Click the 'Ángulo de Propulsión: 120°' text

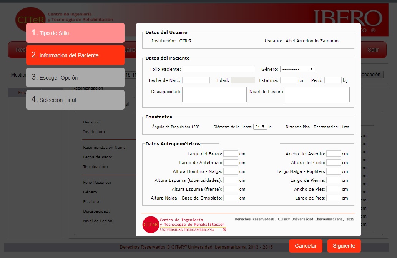[176, 127]
